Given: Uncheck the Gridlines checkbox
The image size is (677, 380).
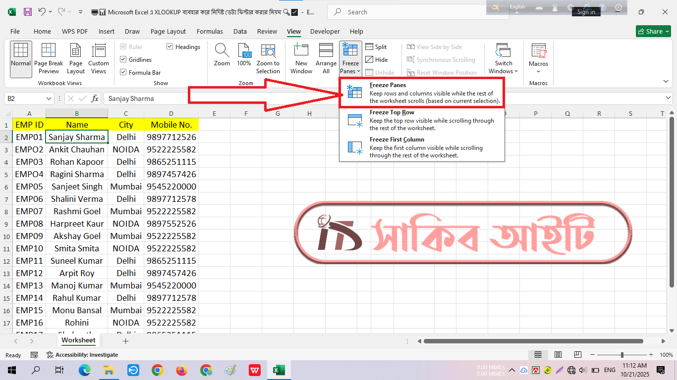Looking at the screenshot, I should coord(123,60).
